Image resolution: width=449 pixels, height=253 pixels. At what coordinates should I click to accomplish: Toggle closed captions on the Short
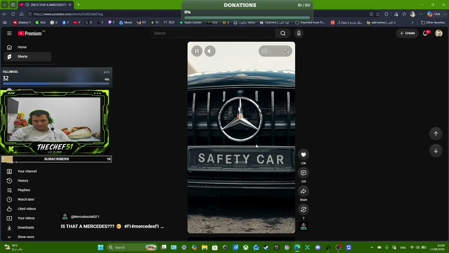pyautogui.click(x=264, y=51)
